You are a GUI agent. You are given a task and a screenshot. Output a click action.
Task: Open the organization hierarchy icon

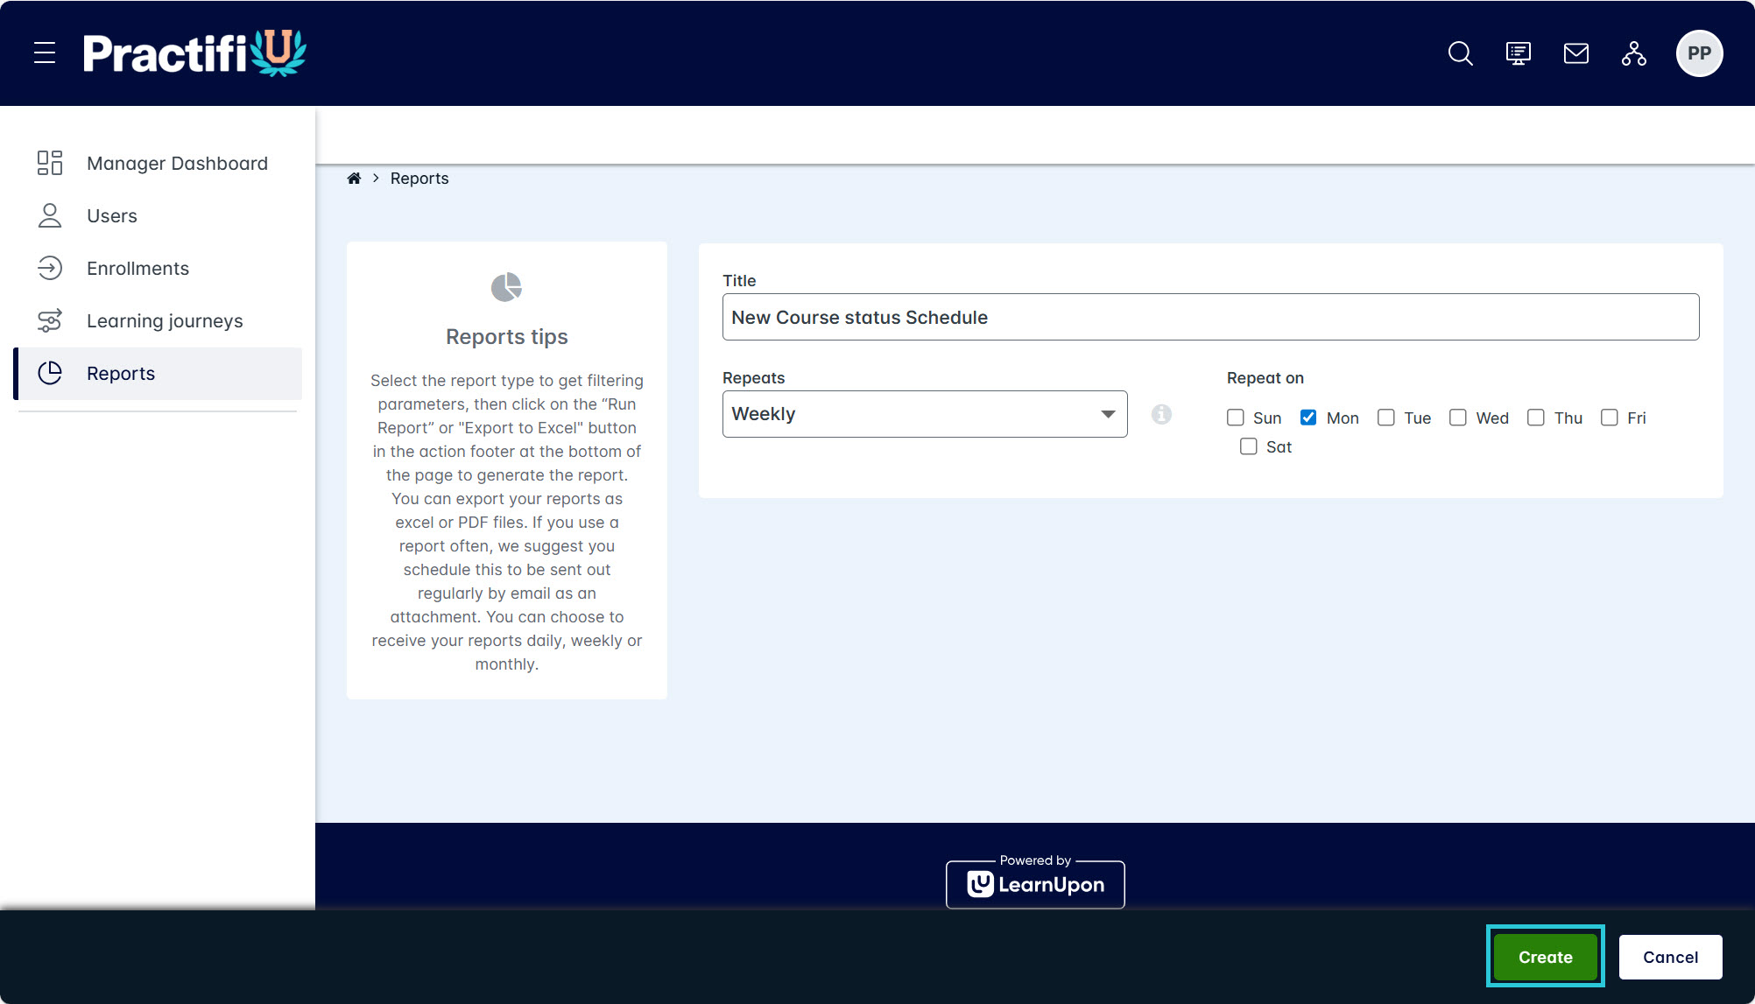click(x=1633, y=53)
